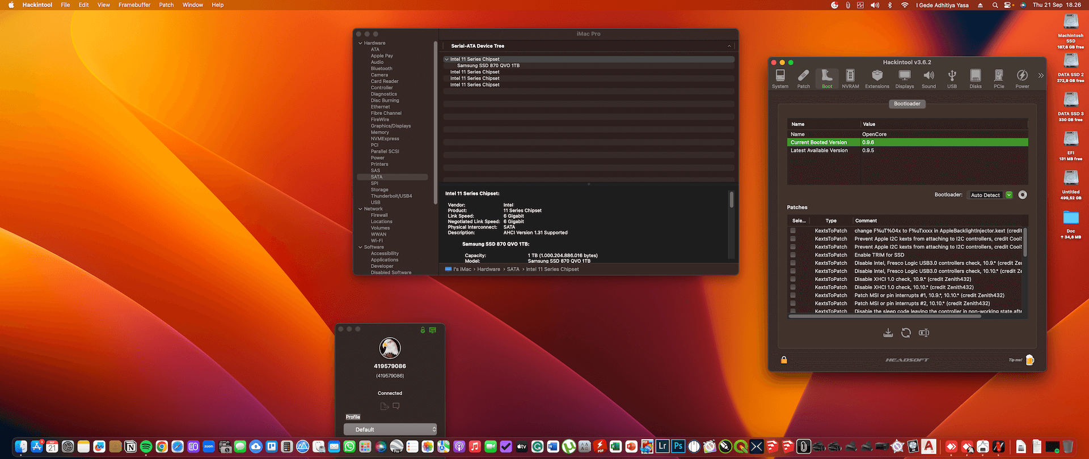Show more toolbar items via double chevron
Image resolution: width=1089 pixels, height=459 pixels.
click(x=1041, y=75)
